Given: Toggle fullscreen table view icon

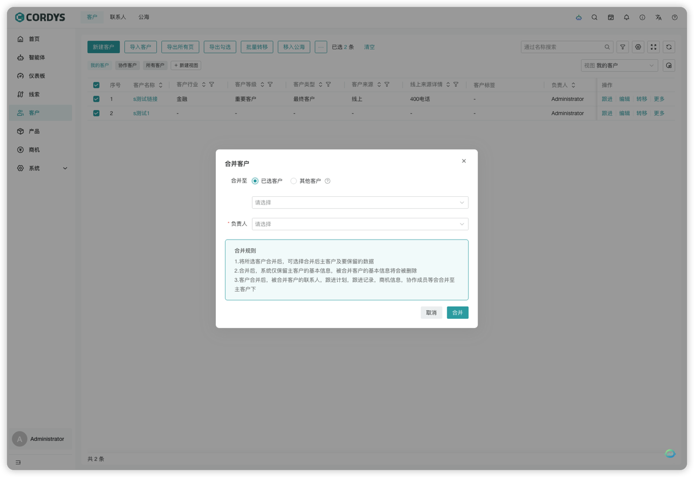Looking at the screenshot, I should point(653,47).
